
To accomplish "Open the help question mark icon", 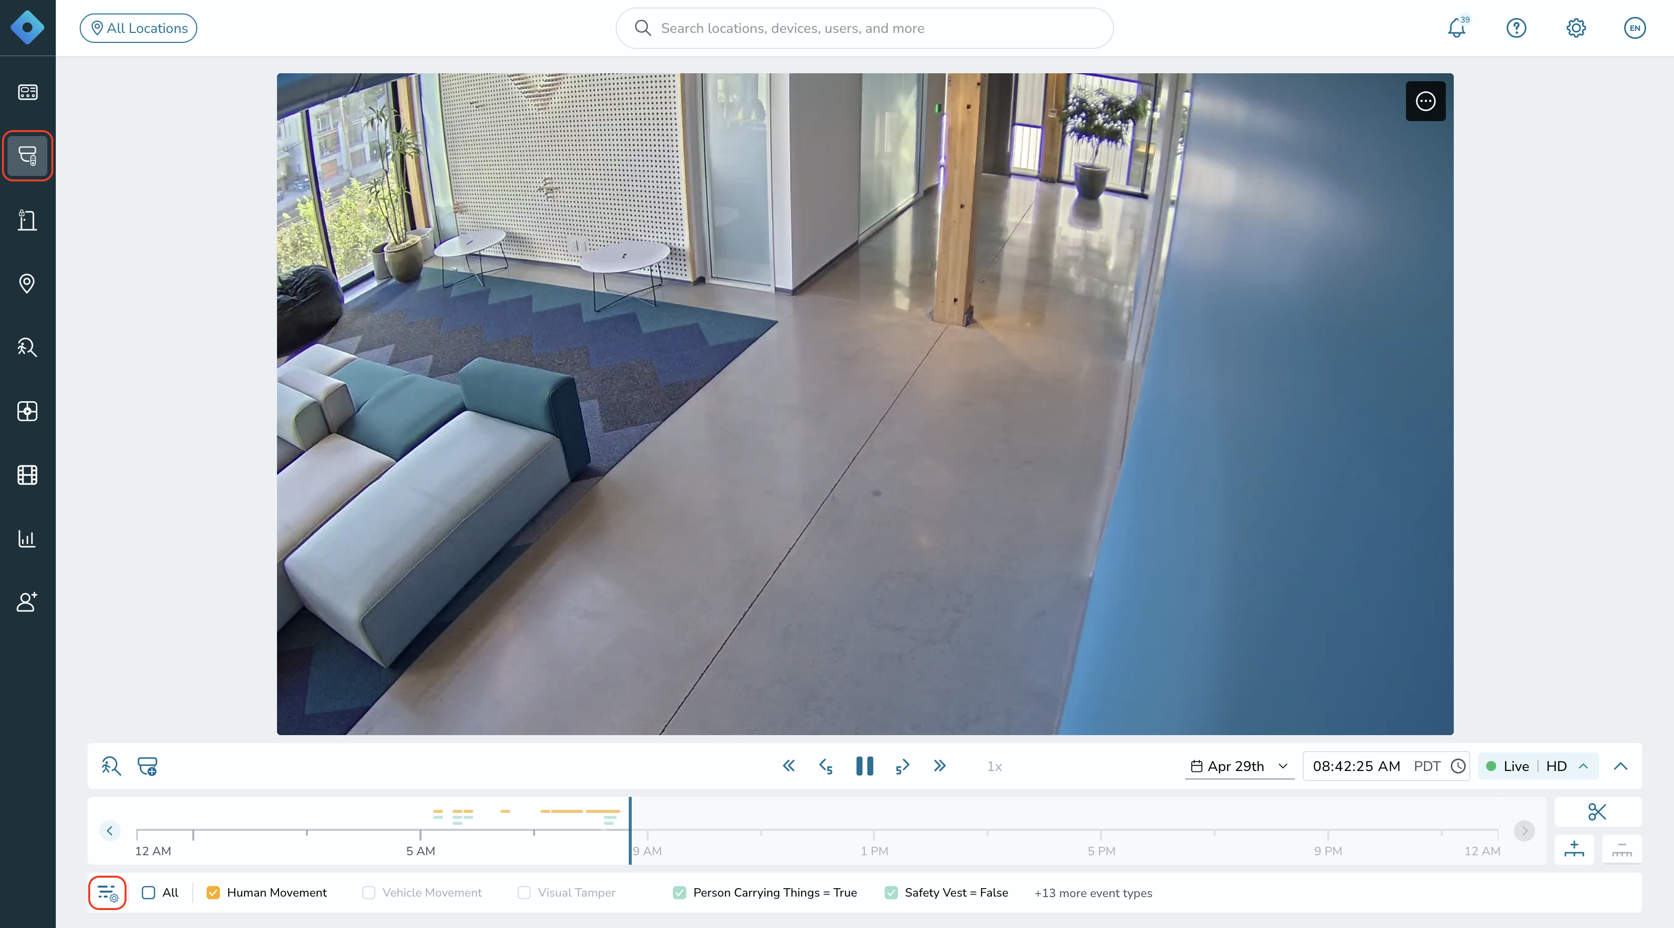I will [x=1516, y=28].
